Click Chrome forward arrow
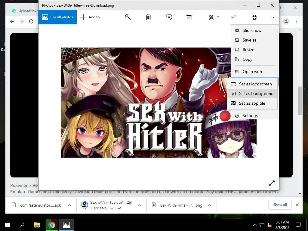The image size is (308, 231). tap(22, 21)
